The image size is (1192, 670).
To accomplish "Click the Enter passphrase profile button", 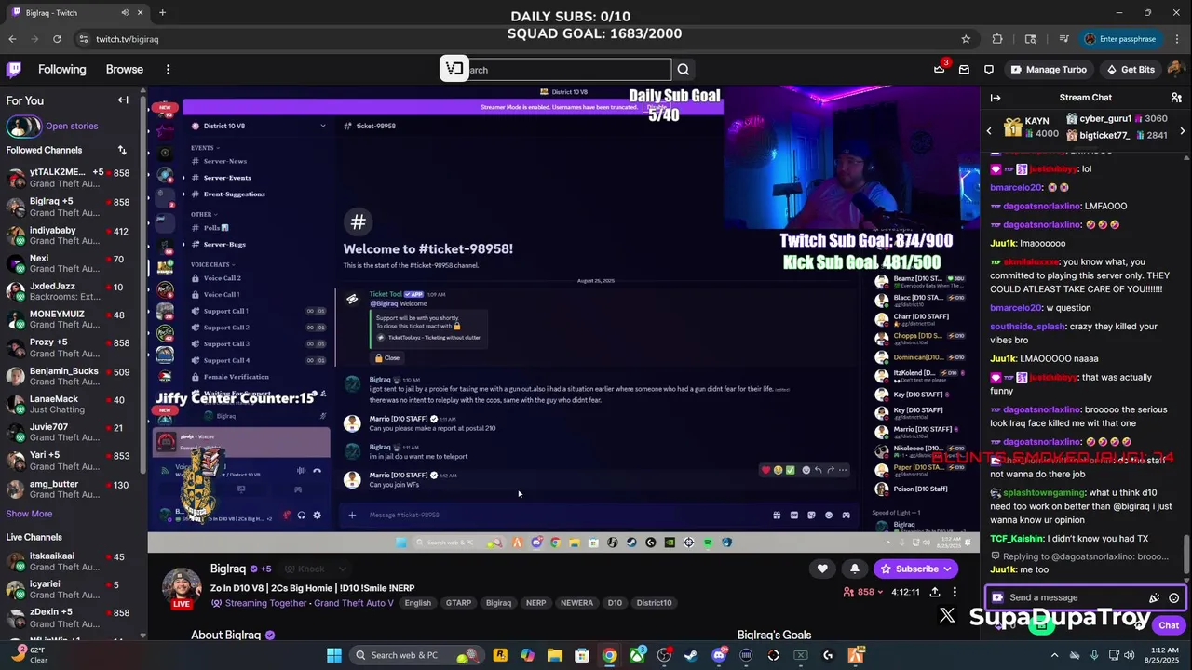I will tap(1119, 39).
